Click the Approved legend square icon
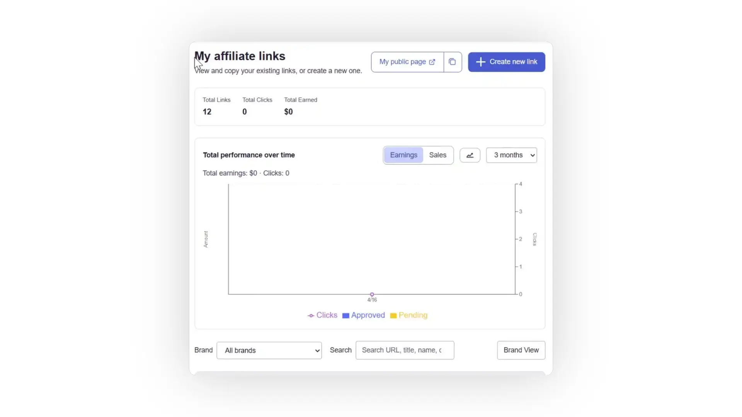The height and width of the screenshot is (417, 742). (x=345, y=315)
